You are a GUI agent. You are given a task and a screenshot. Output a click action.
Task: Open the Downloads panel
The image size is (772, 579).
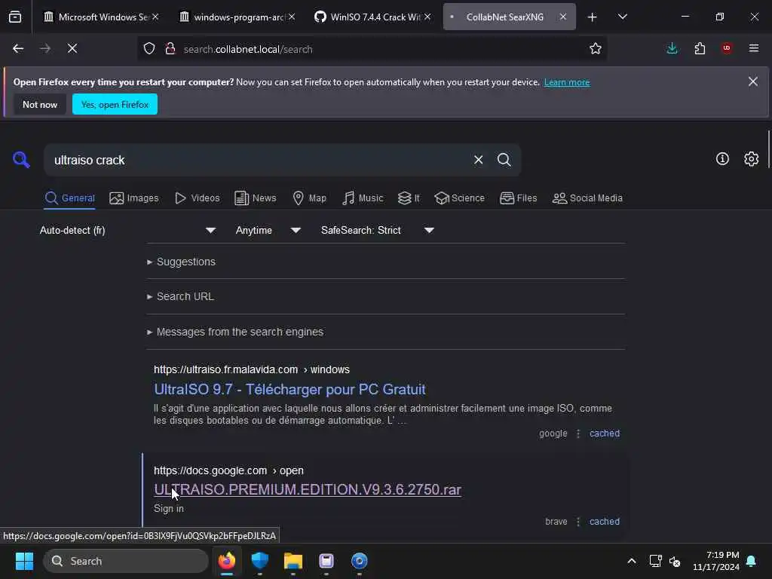click(672, 48)
